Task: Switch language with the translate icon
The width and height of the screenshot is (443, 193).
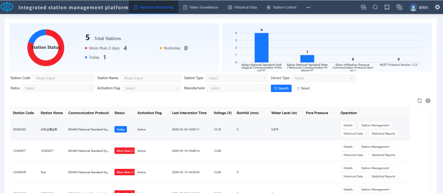Action: (399, 7)
